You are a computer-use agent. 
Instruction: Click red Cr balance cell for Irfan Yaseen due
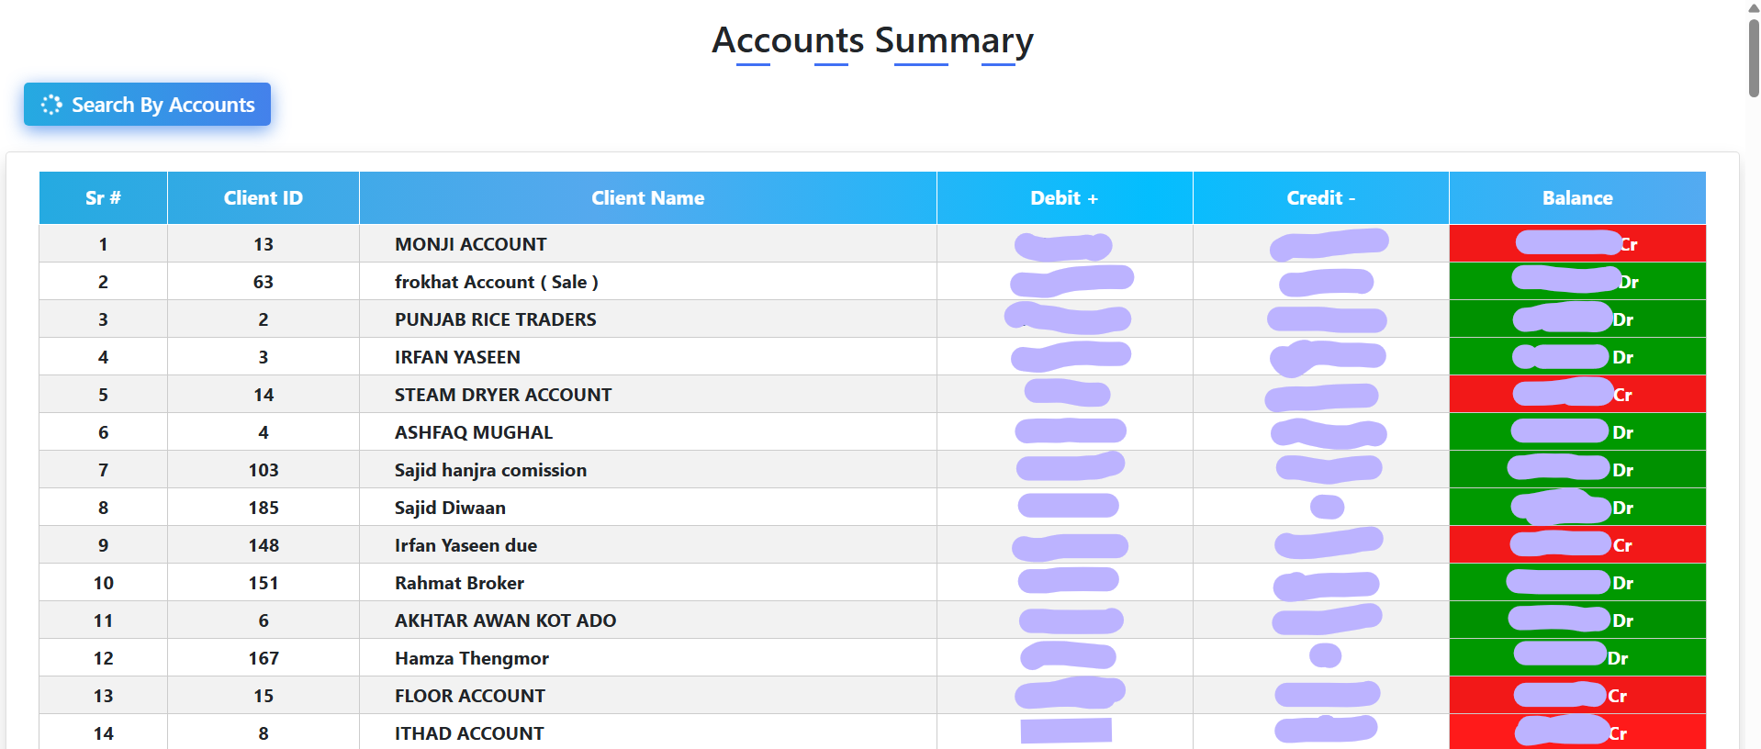point(1577,544)
